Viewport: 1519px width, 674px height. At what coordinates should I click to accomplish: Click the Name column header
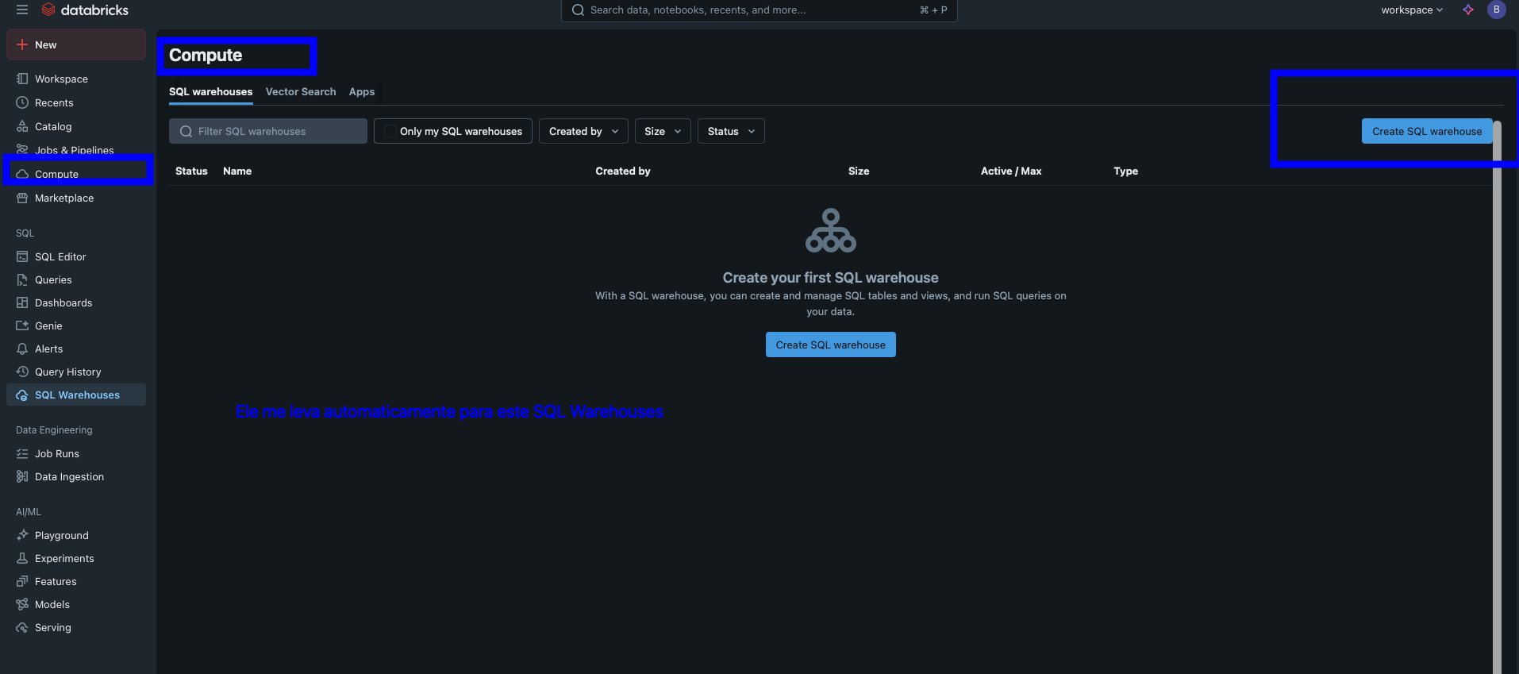pyautogui.click(x=237, y=171)
